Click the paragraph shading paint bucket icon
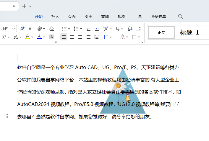 tap(122, 37)
